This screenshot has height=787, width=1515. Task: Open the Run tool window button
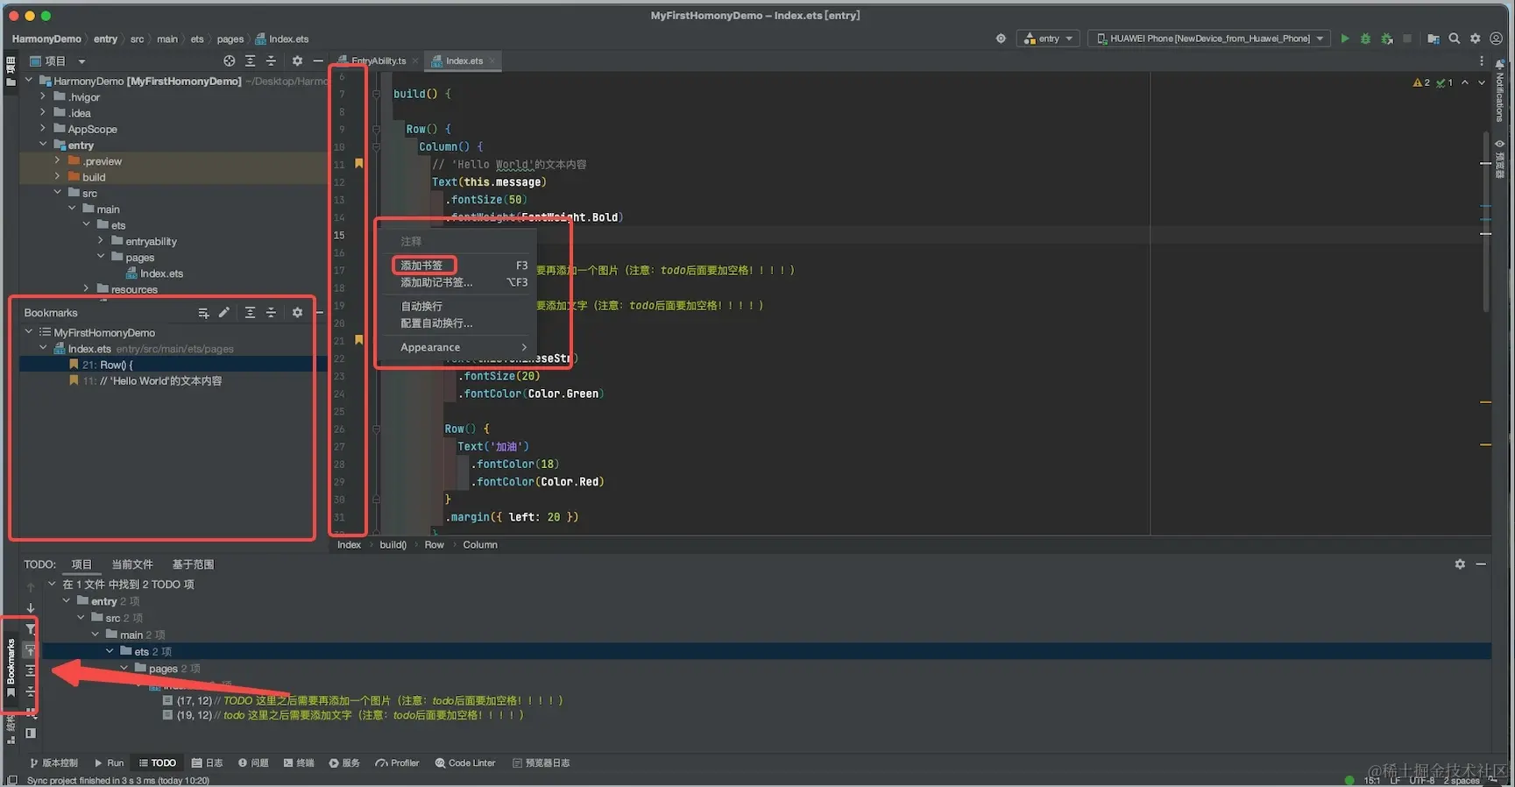pos(110,763)
